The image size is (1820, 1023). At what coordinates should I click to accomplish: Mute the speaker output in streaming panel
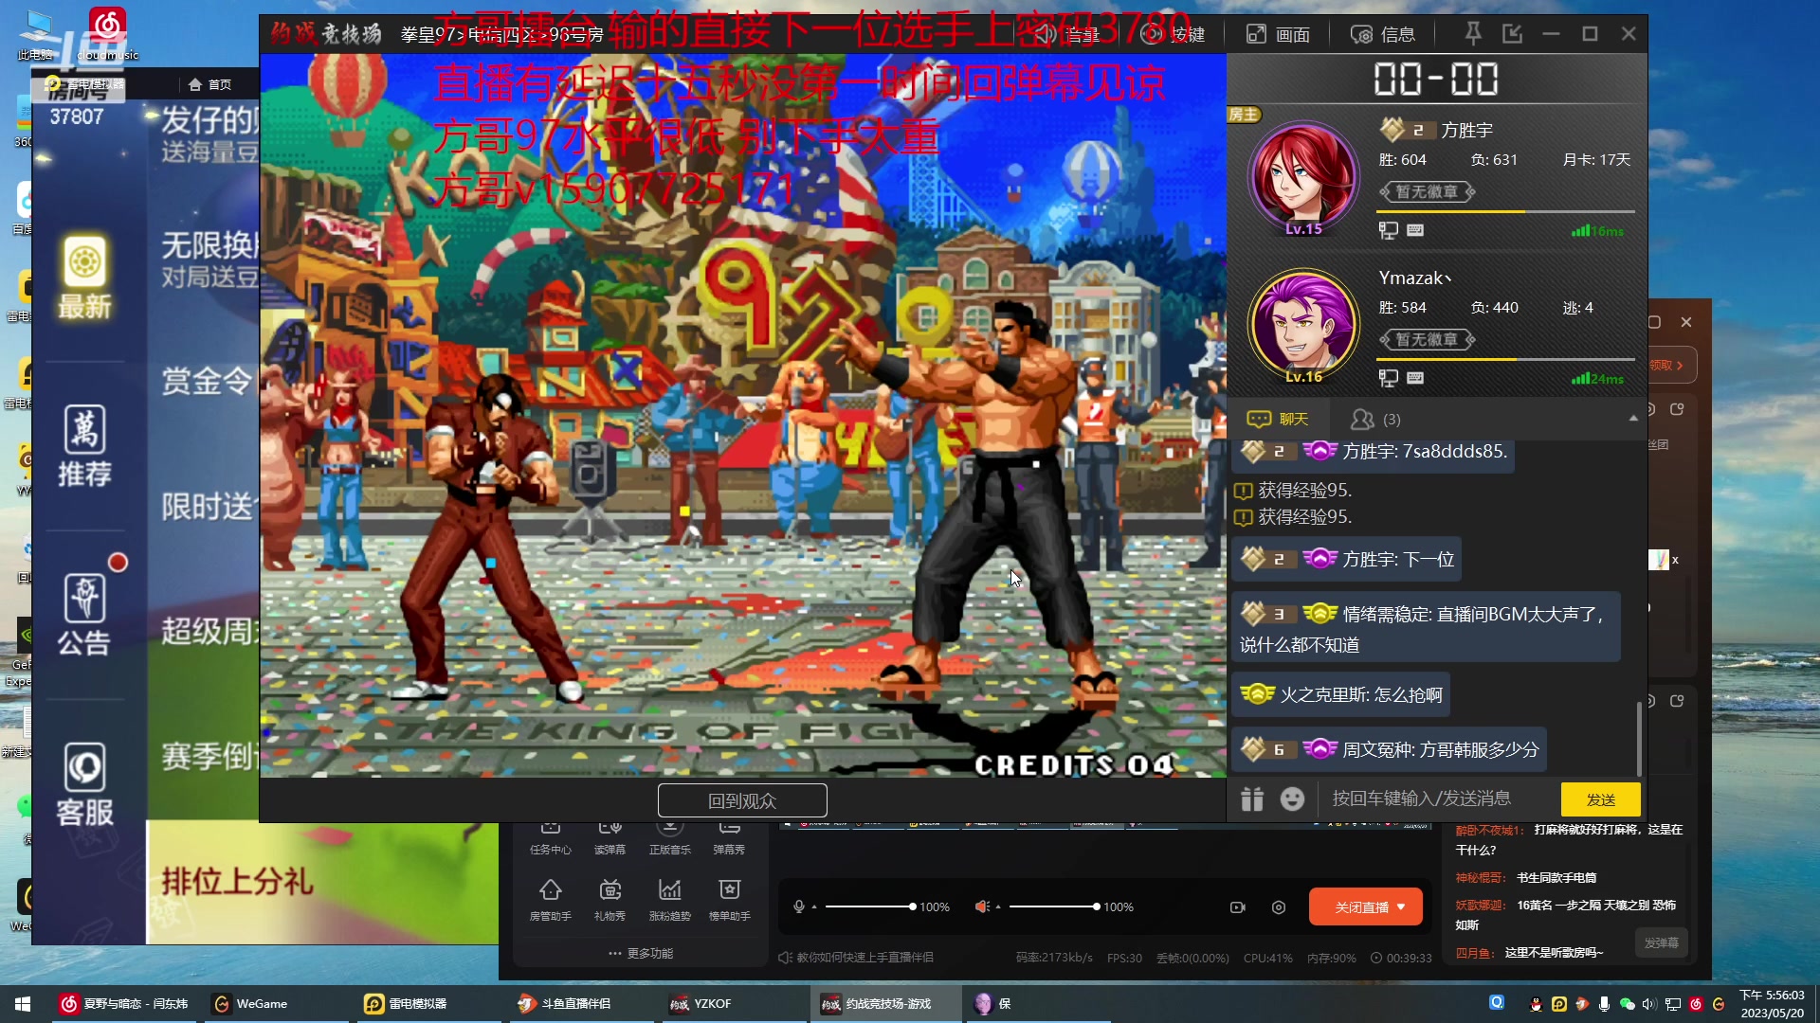[x=982, y=906]
